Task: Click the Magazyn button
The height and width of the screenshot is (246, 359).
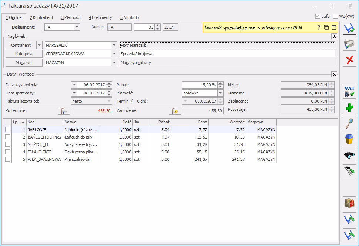Action: pyautogui.click(x=24, y=63)
